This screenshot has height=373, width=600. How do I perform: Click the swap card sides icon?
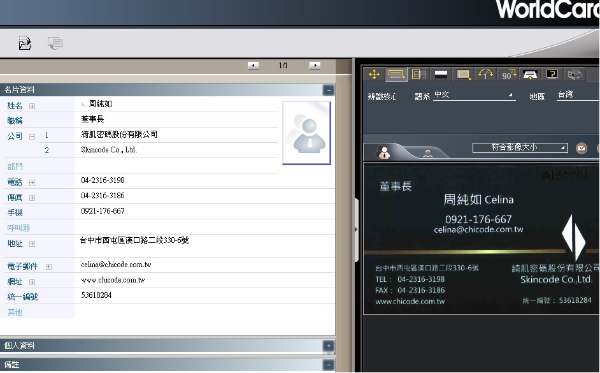(x=575, y=75)
